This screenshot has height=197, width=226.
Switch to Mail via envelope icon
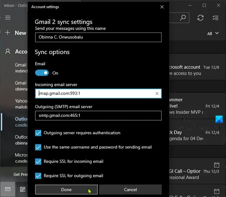pyautogui.click(x=8, y=189)
